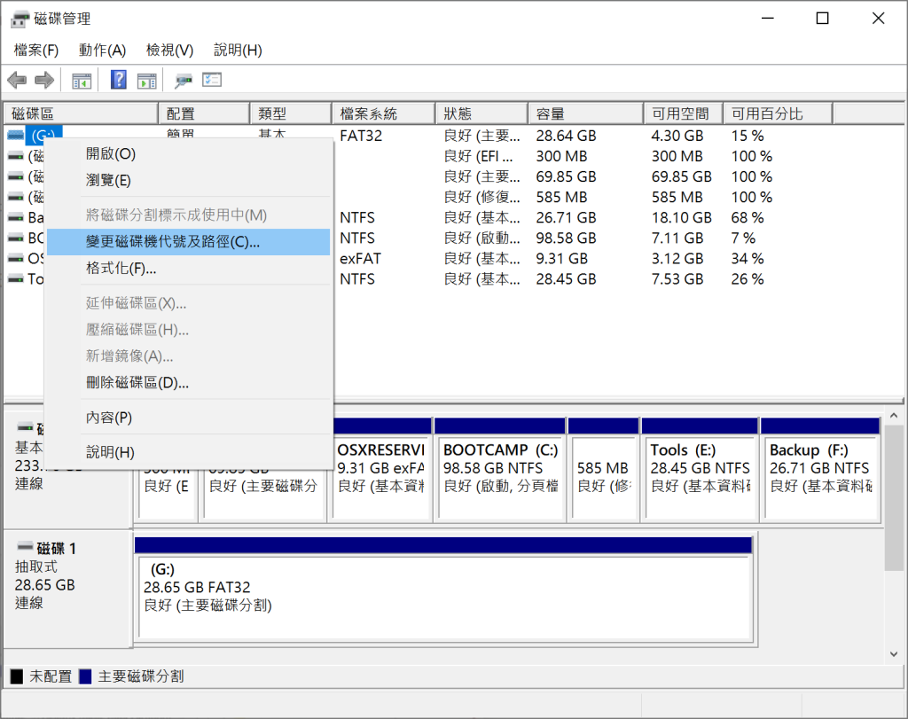Viewport: 908px width, 719px height.
Task: Click the exFAT file system cell
Action: click(360, 259)
